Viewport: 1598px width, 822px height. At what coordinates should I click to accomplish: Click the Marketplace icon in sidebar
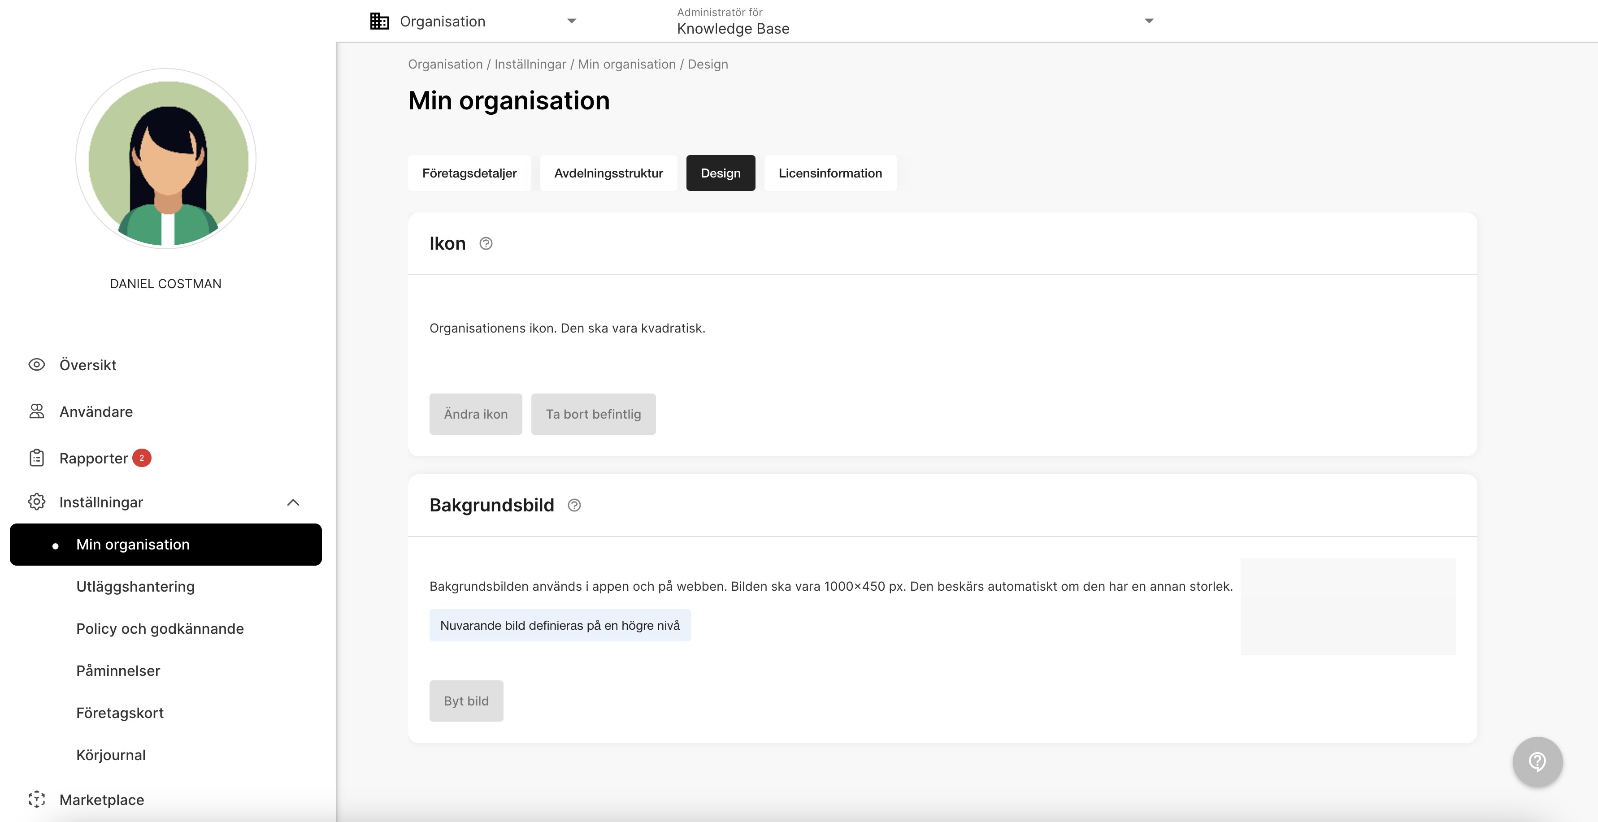point(37,799)
